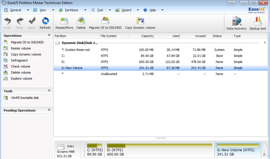Image resolution: width=270 pixels, height=159 pixels.
Task: Collapse the Operations panel section
Action: click(x=49, y=35)
